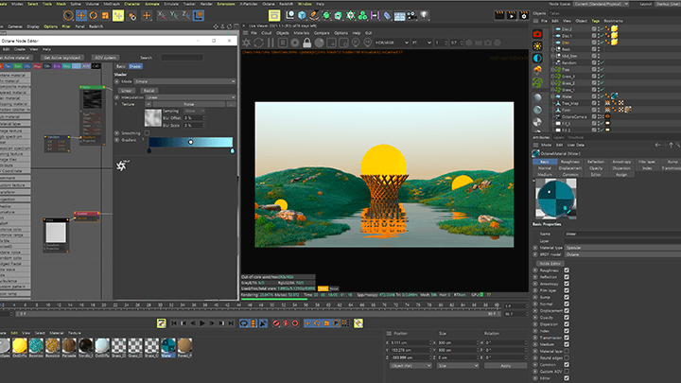Click the Apply button in coordinates
Viewport: 681px width, 383px height.
[x=505, y=366]
